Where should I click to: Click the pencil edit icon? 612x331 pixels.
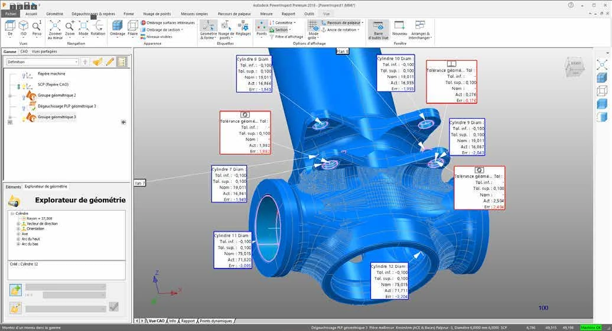pos(110,61)
